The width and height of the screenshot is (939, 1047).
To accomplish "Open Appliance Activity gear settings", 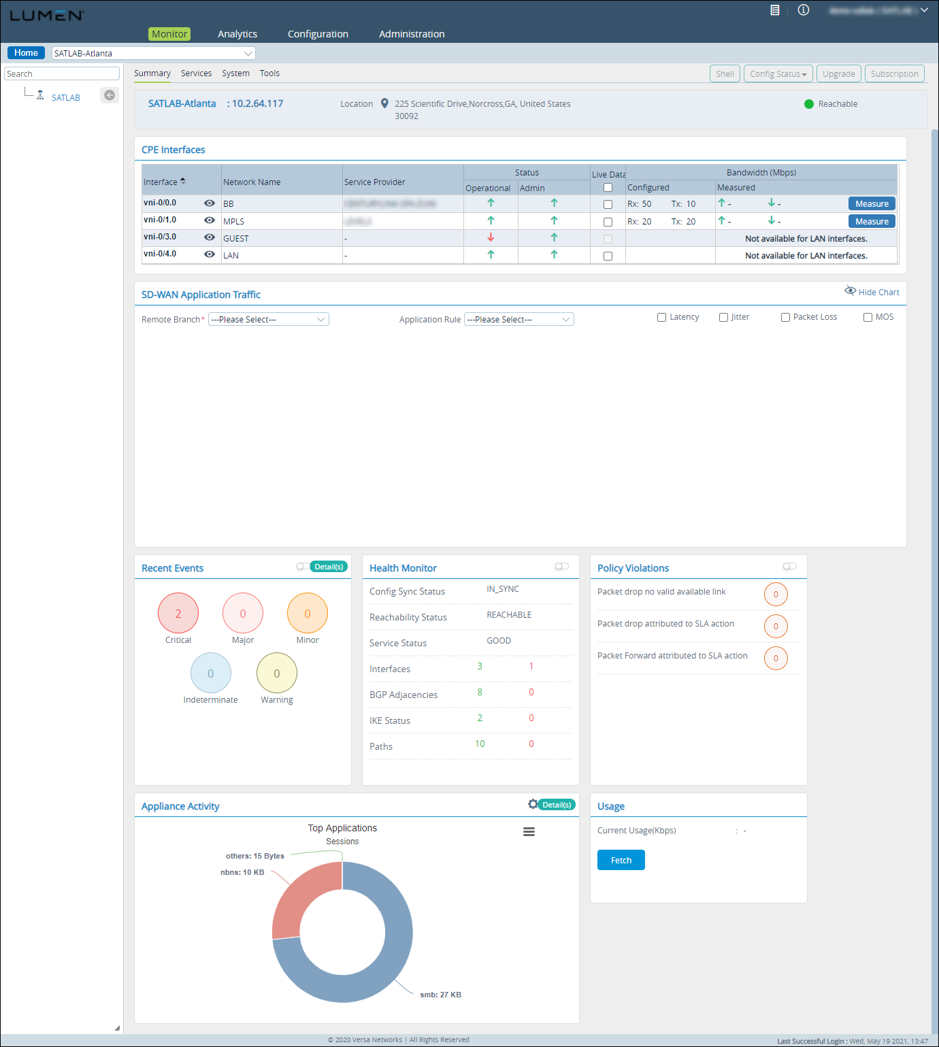I will (533, 804).
